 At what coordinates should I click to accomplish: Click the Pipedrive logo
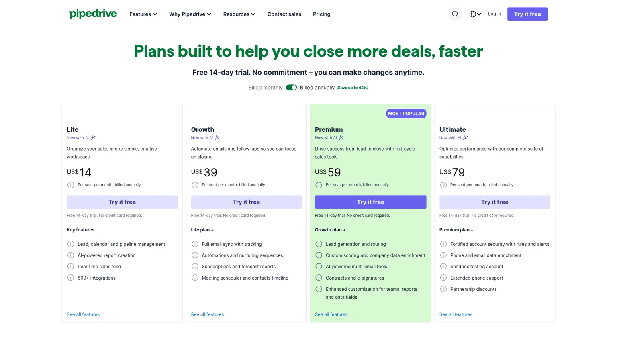click(x=93, y=14)
